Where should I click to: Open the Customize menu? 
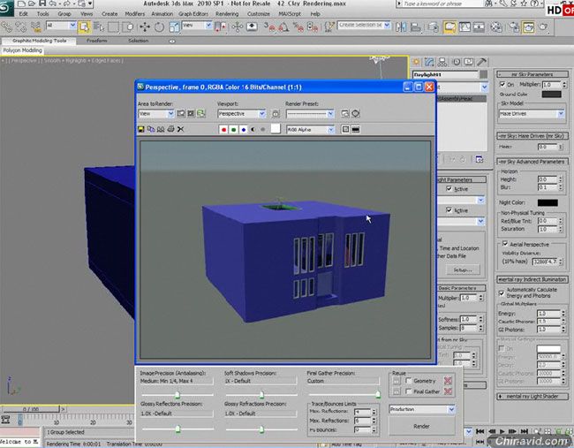pyautogui.click(x=259, y=14)
